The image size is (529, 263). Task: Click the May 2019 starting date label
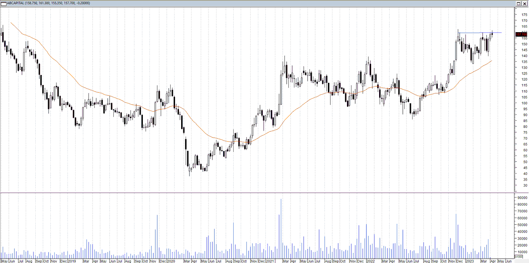tap(5, 261)
